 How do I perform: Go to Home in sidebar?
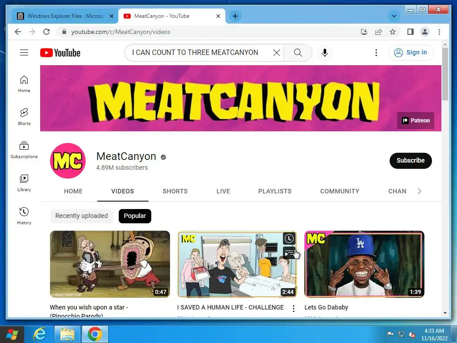24,84
